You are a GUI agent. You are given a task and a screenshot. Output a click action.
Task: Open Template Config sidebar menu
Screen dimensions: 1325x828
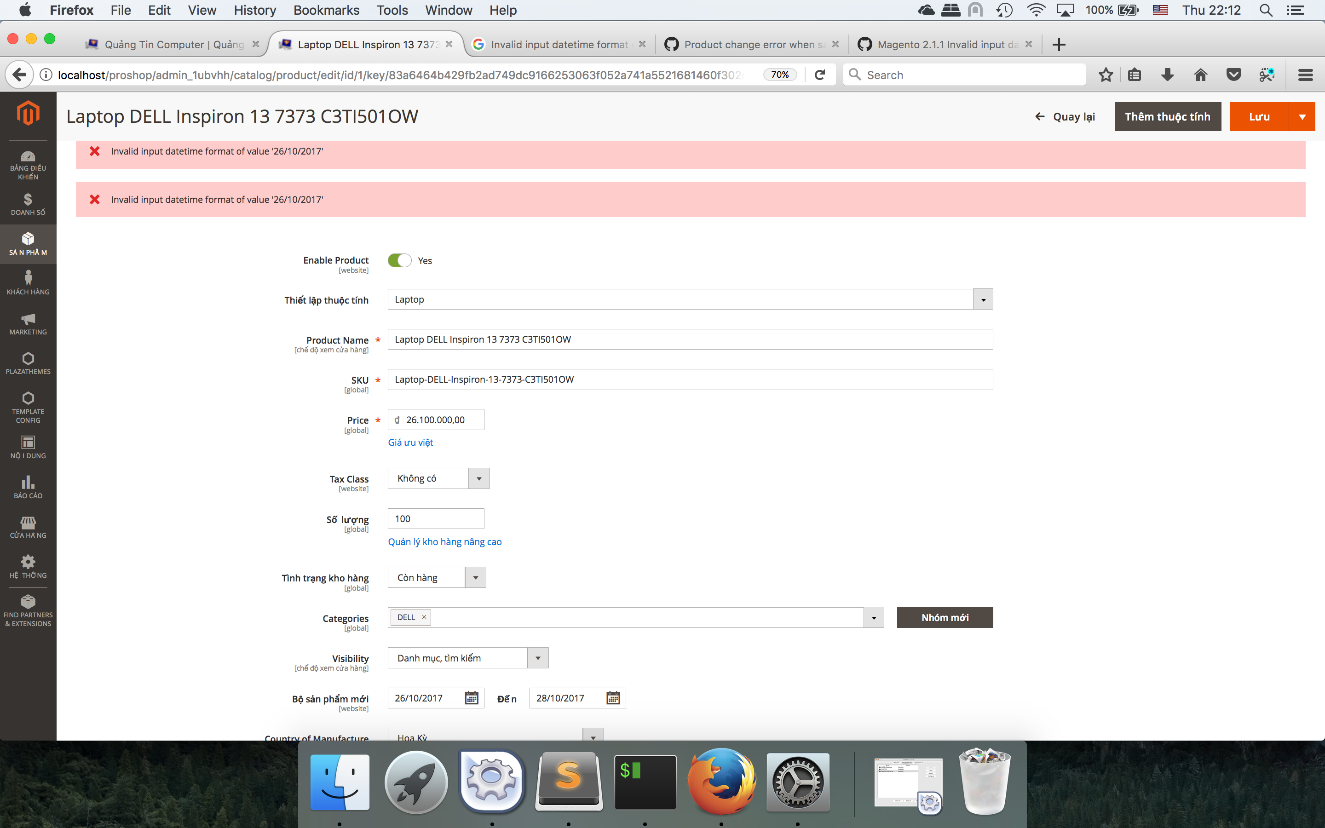click(28, 408)
